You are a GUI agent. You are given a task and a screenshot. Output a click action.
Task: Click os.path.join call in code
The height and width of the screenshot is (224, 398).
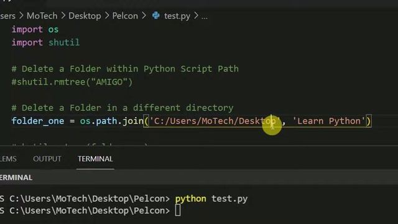point(112,121)
